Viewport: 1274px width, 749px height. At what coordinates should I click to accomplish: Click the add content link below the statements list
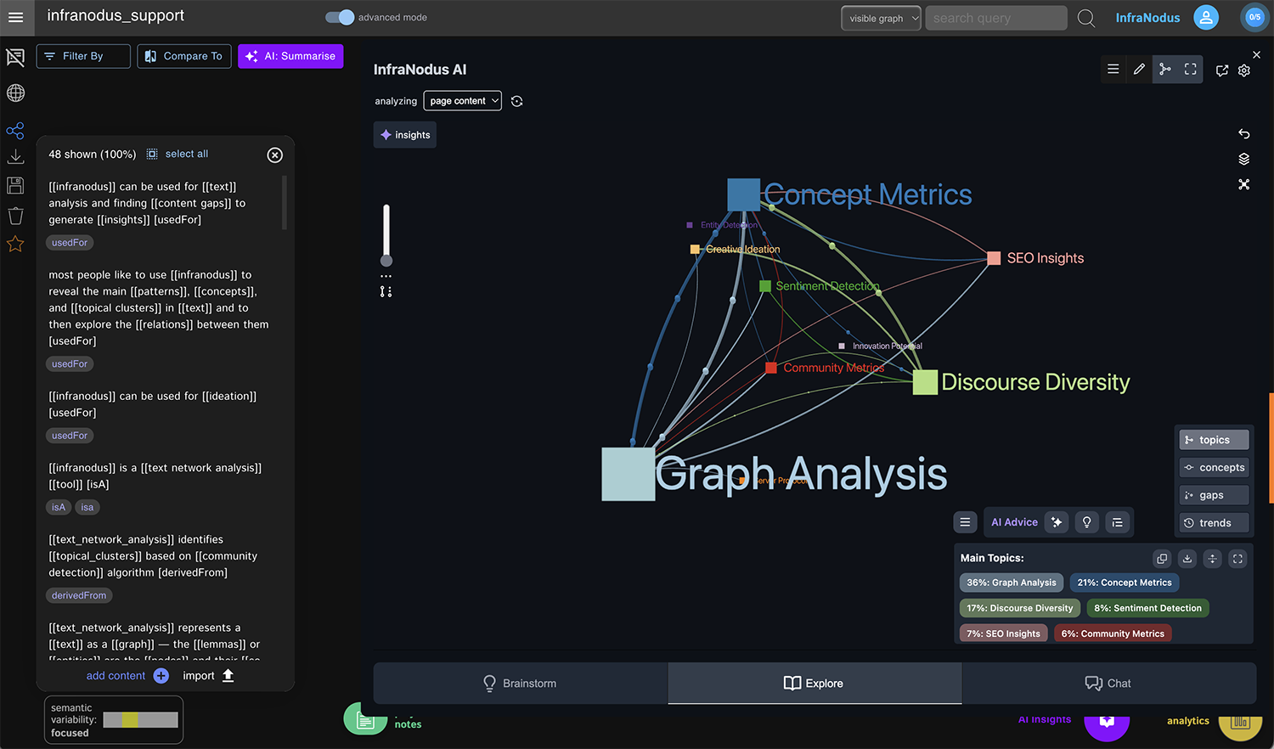pyautogui.click(x=116, y=675)
